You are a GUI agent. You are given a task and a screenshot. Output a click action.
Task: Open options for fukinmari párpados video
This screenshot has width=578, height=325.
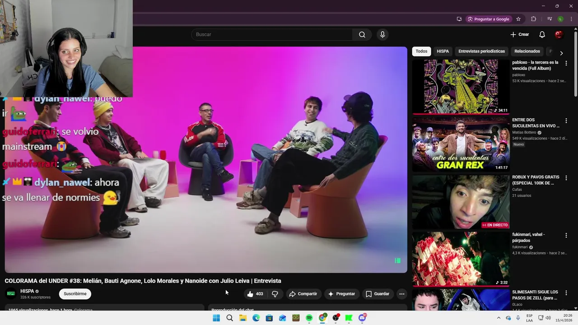566,236
